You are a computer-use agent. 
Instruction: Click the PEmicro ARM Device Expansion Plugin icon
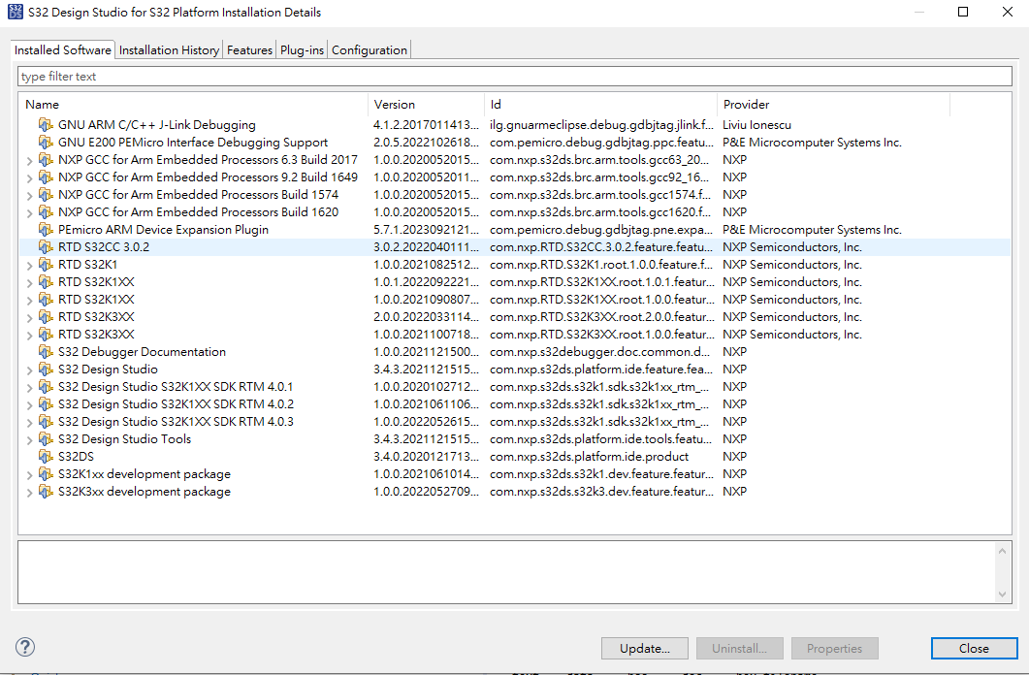(x=46, y=229)
